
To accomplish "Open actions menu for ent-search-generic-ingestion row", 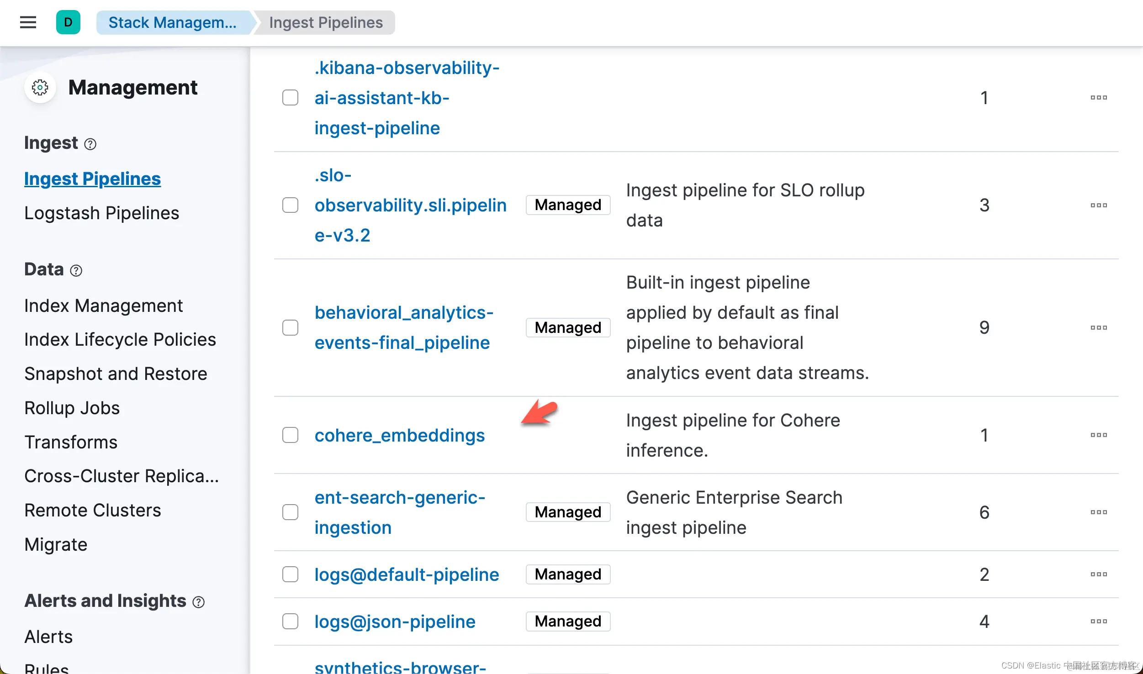I will click(x=1098, y=512).
